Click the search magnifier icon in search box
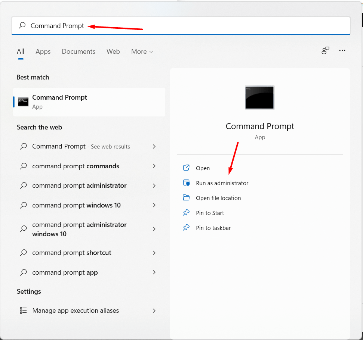This screenshot has width=363, height=340. coord(22,25)
